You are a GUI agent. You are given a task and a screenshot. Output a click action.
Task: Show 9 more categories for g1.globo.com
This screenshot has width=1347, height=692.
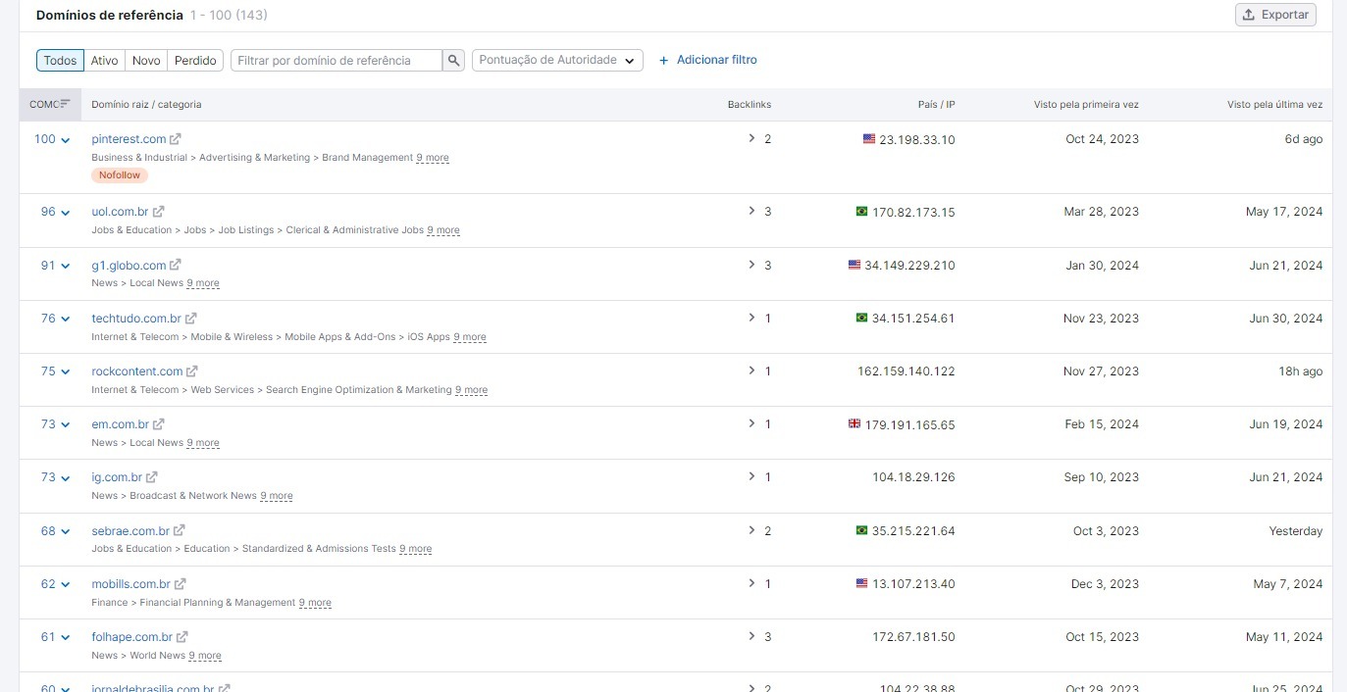[203, 283]
